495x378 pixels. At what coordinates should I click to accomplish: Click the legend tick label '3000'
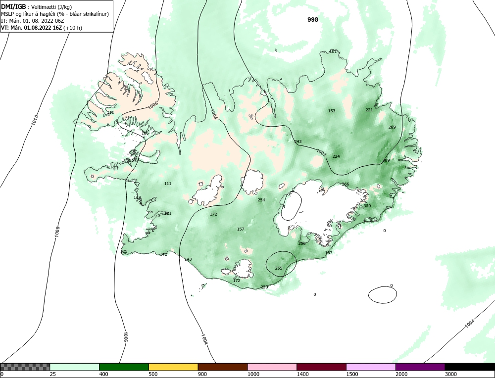click(x=451, y=374)
